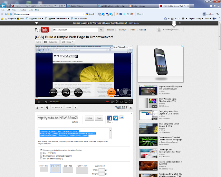The image size is (221, 177).
Task: Uncheck Show suggested videos when video finishes
Action: 41,150
